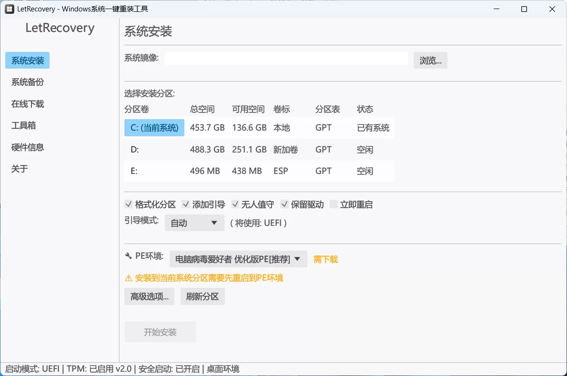
Task: Toggle 无人值守 off
Action: click(x=235, y=204)
